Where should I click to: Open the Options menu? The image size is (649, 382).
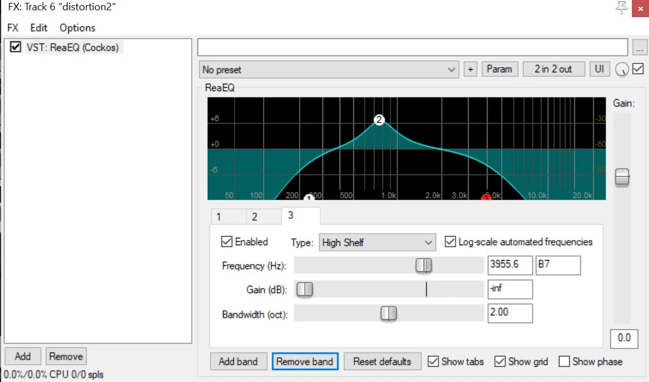[77, 27]
